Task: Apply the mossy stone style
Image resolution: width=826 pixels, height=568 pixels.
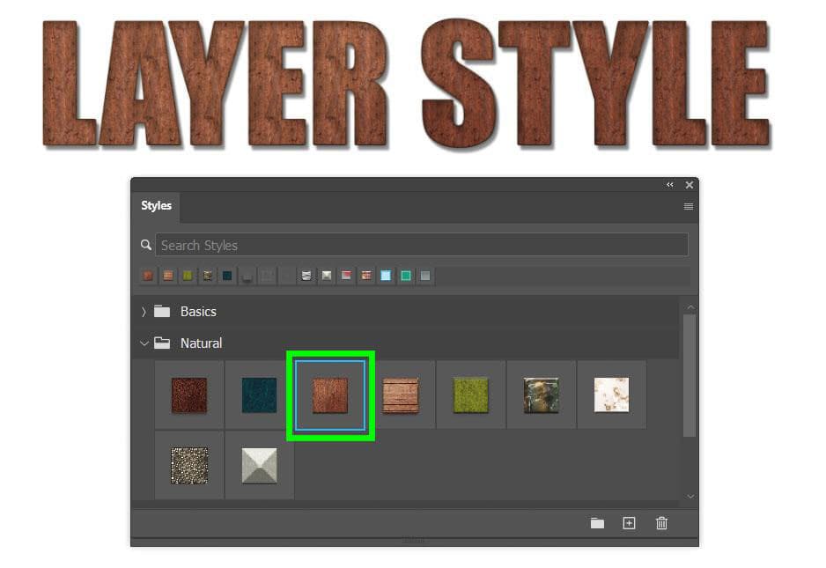Action: click(x=541, y=395)
